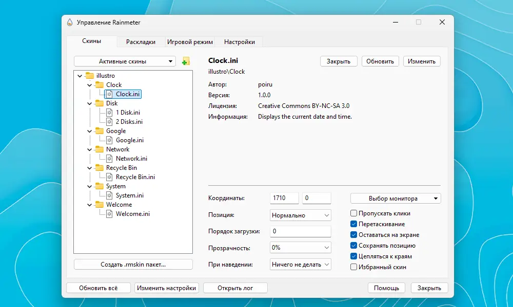Screen dimensions: 513x307
Task: Click the Rainmeter droplet icon in title bar
Action: (70, 22)
